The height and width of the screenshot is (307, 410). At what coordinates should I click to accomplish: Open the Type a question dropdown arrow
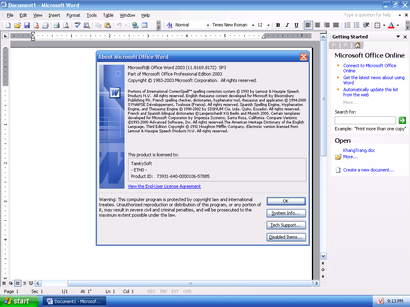coord(400,15)
